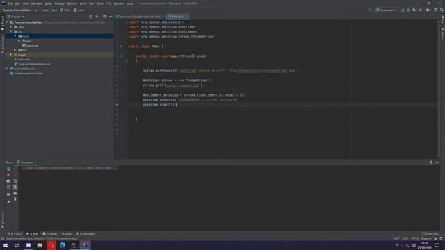Switch to the pom.xml editor tab

tap(140, 17)
